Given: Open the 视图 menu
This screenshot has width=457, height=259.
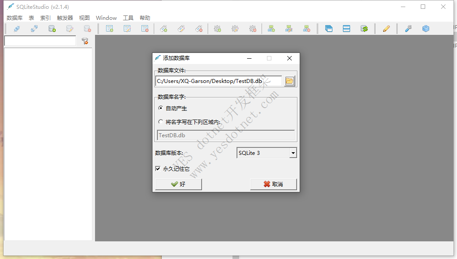Looking at the screenshot, I should 84,18.
